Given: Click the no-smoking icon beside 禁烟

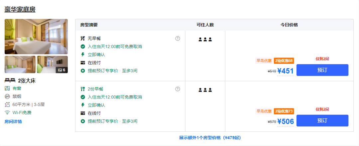Looking at the screenshot, I should [7, 96].
